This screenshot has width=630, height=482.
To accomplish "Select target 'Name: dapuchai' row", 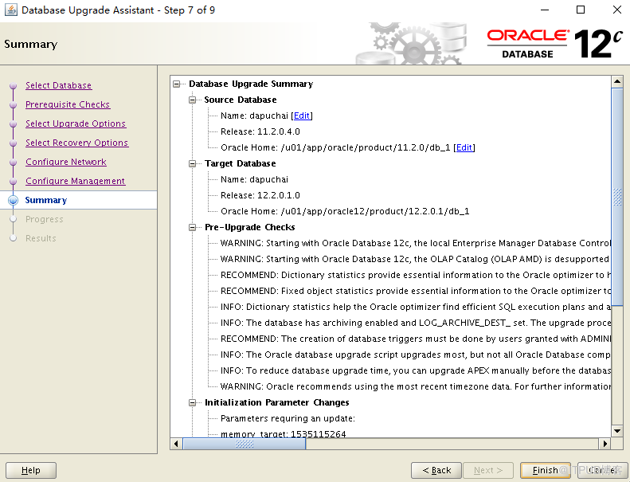I will point(254,180).
